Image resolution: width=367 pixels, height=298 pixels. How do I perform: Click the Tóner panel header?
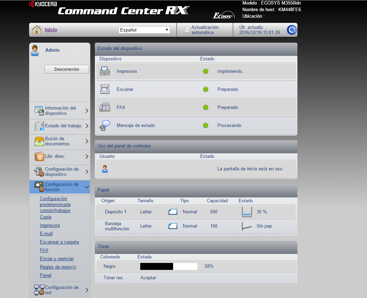[x=196, y=247]
